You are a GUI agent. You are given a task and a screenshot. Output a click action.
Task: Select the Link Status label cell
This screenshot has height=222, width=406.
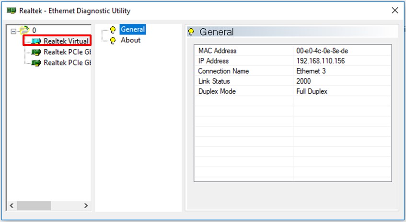[x=244, y=81]
